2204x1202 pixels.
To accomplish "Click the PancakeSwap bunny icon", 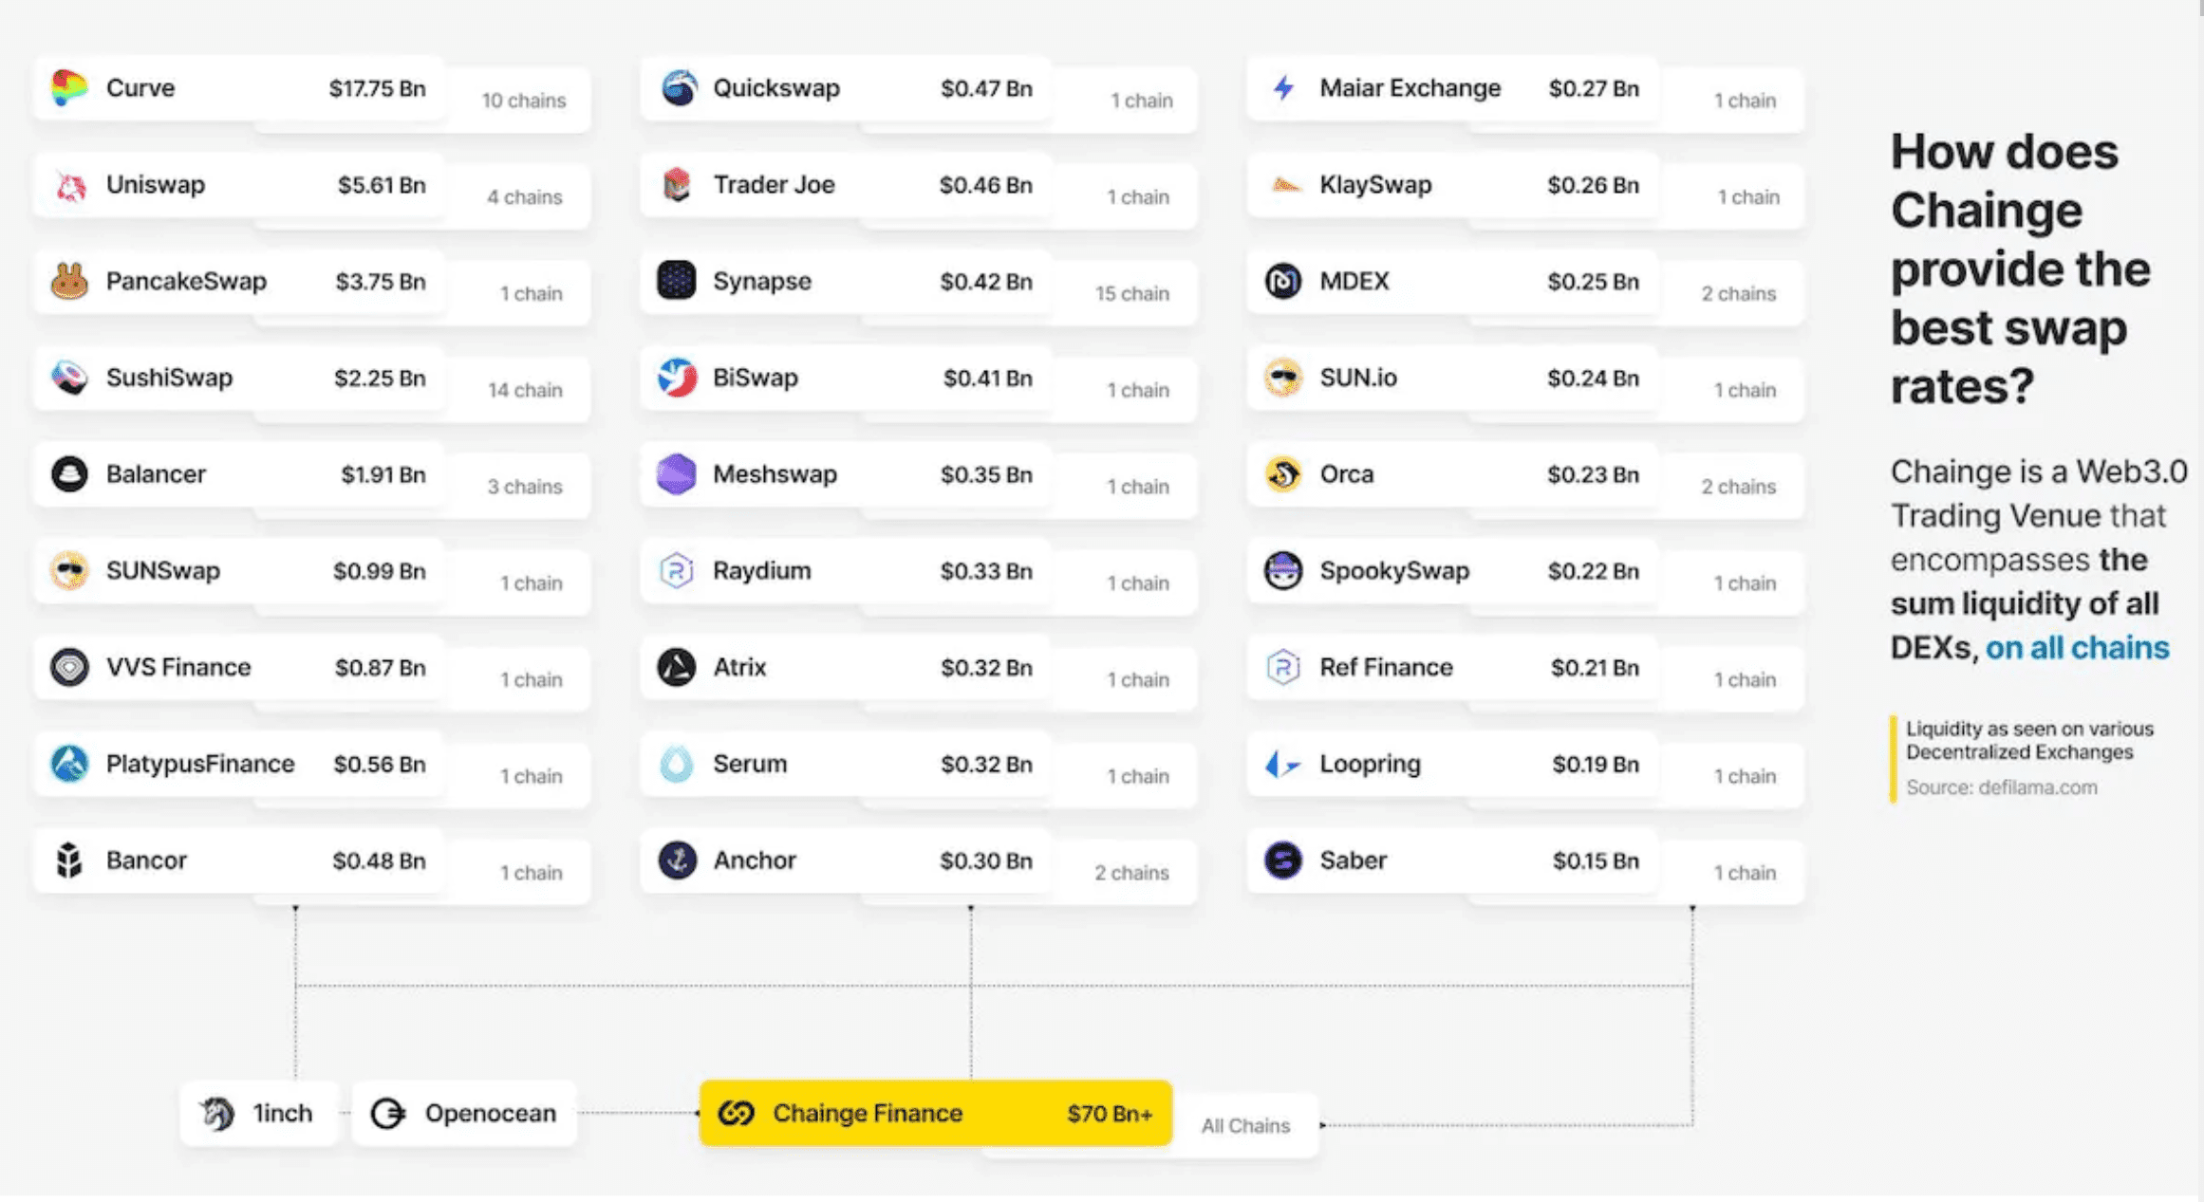I will (69, 282).
